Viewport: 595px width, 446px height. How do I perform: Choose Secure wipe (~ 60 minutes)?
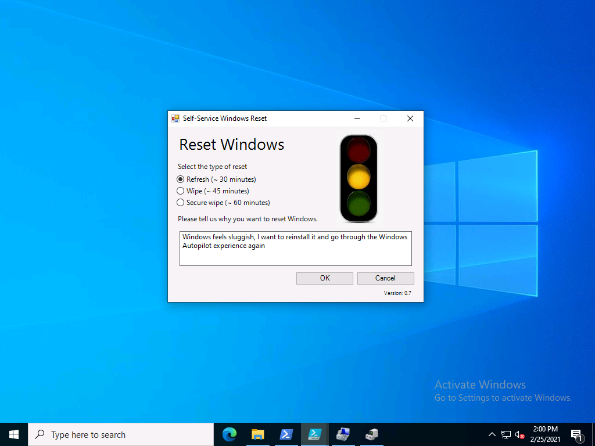point(223,203)
